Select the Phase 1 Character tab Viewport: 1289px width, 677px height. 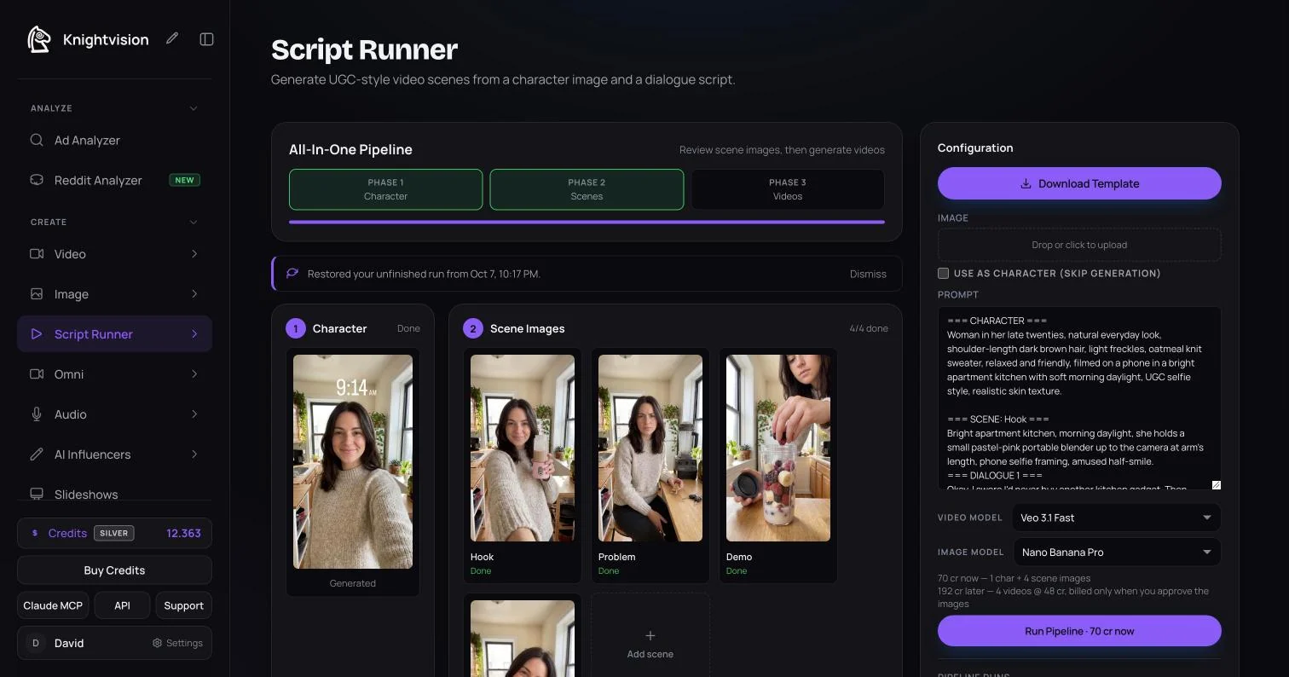click(386, 189)
